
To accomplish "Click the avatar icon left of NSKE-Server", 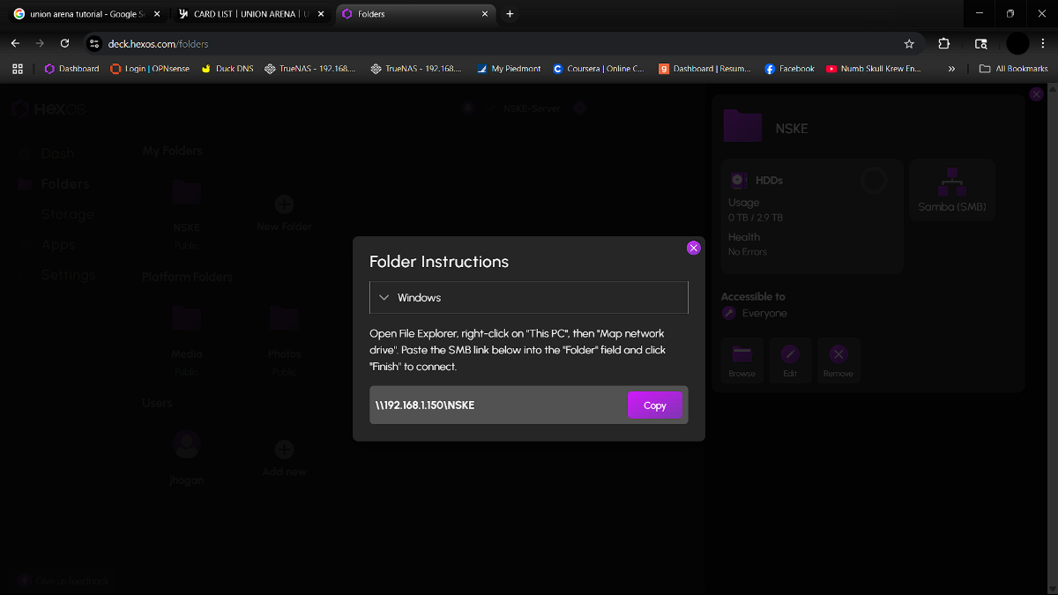I will click(x=468, y=108).
